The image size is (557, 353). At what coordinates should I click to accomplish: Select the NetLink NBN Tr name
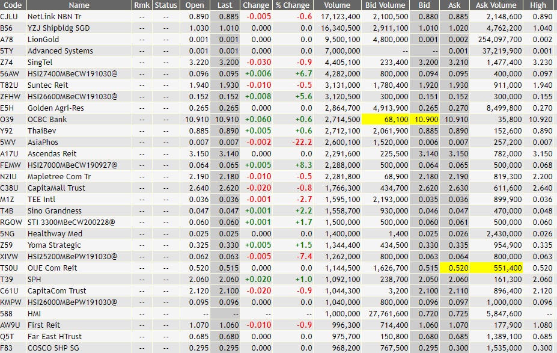(54, 17)
